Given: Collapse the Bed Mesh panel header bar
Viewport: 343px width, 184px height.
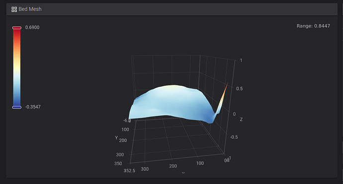Looking at the screenshot, I should click(171, 9).
